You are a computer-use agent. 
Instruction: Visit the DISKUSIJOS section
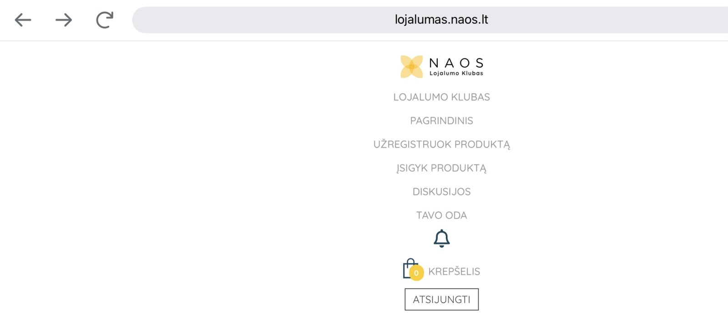pos(441,192)
